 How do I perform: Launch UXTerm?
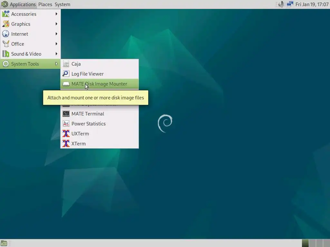[100, 133]
